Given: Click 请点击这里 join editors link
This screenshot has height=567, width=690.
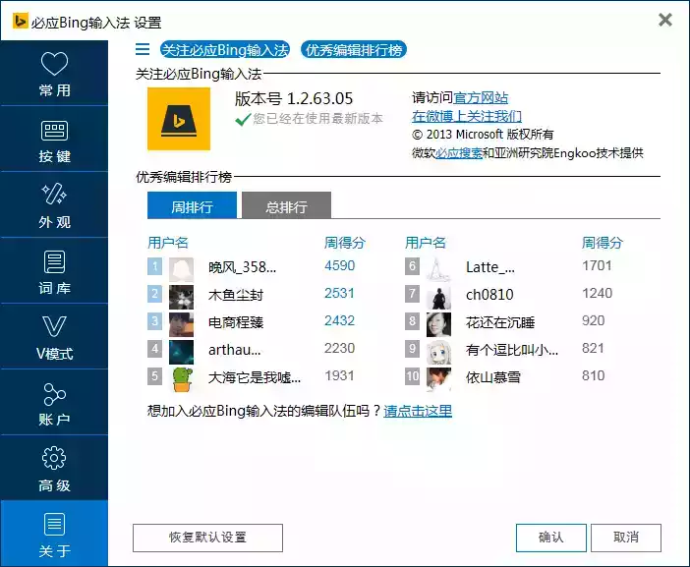Looking at the screenshot, I should [418, 411].
